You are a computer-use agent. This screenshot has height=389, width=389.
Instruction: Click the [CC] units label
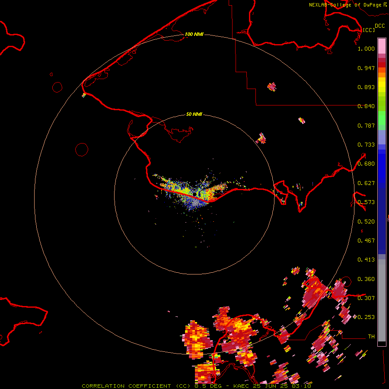coord(369,30)
